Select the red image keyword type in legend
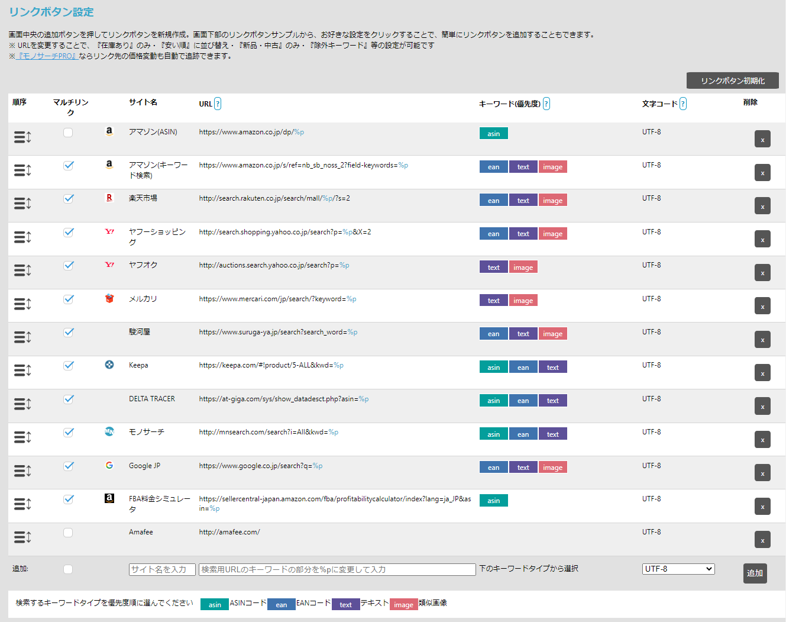786x622 pixels. click(404, 604)
